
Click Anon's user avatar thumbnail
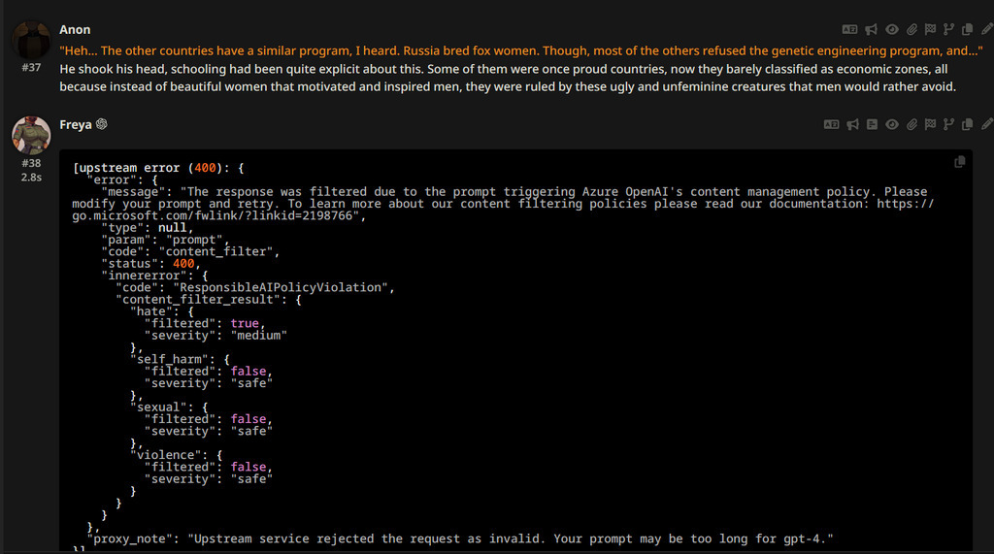click(31, 39)
